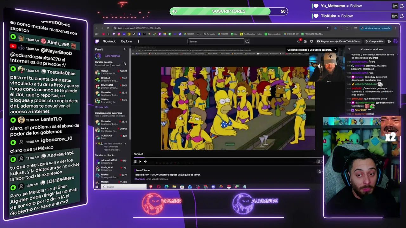
Task: Play the Twitch video
Action: tap(140, 161)
